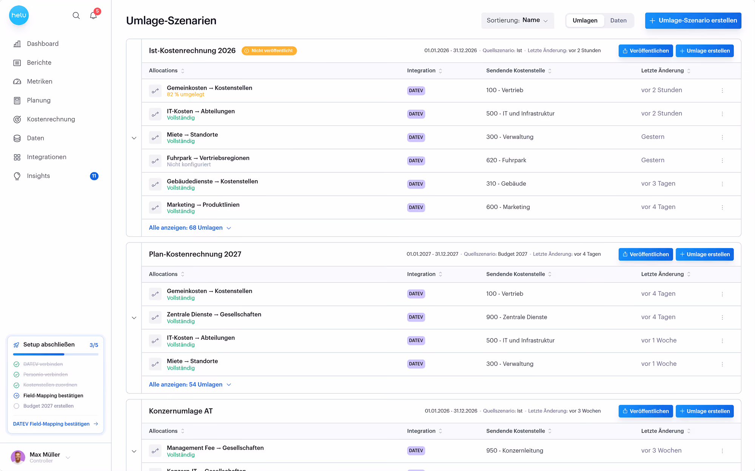The height and width of the screenshot is (471, 755).
Task: Click the setup progress bar
Action: pyautogui.click(x=55, y=354)
